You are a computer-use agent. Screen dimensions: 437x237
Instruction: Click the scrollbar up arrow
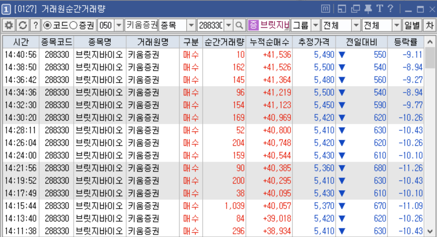430,42
